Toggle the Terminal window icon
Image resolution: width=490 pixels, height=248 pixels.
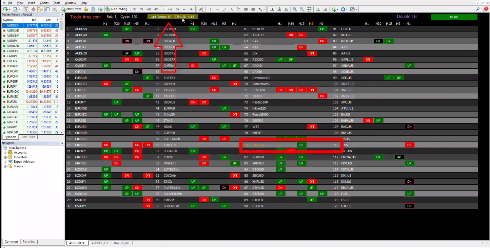47,9
